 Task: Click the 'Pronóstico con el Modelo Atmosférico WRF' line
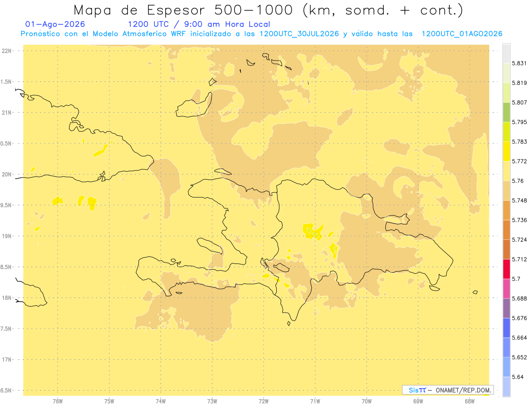pyautogui.click(x=261, y=34)
